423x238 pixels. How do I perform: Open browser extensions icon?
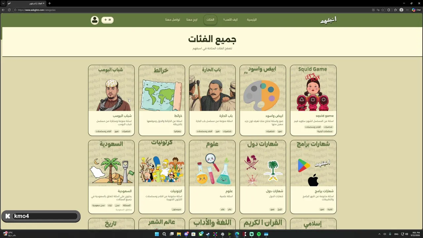pos(389,10)
